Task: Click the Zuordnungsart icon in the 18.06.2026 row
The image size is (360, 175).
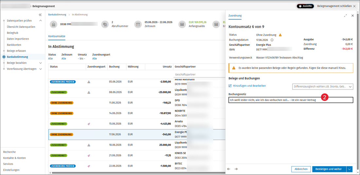Action: coord(89,145)
